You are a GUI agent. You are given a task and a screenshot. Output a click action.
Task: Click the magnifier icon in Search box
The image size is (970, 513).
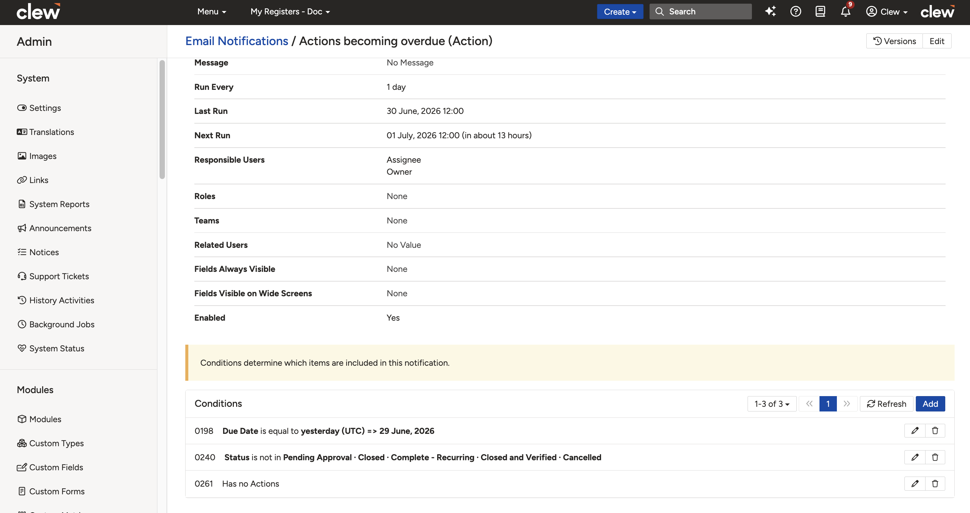point(659,11)
